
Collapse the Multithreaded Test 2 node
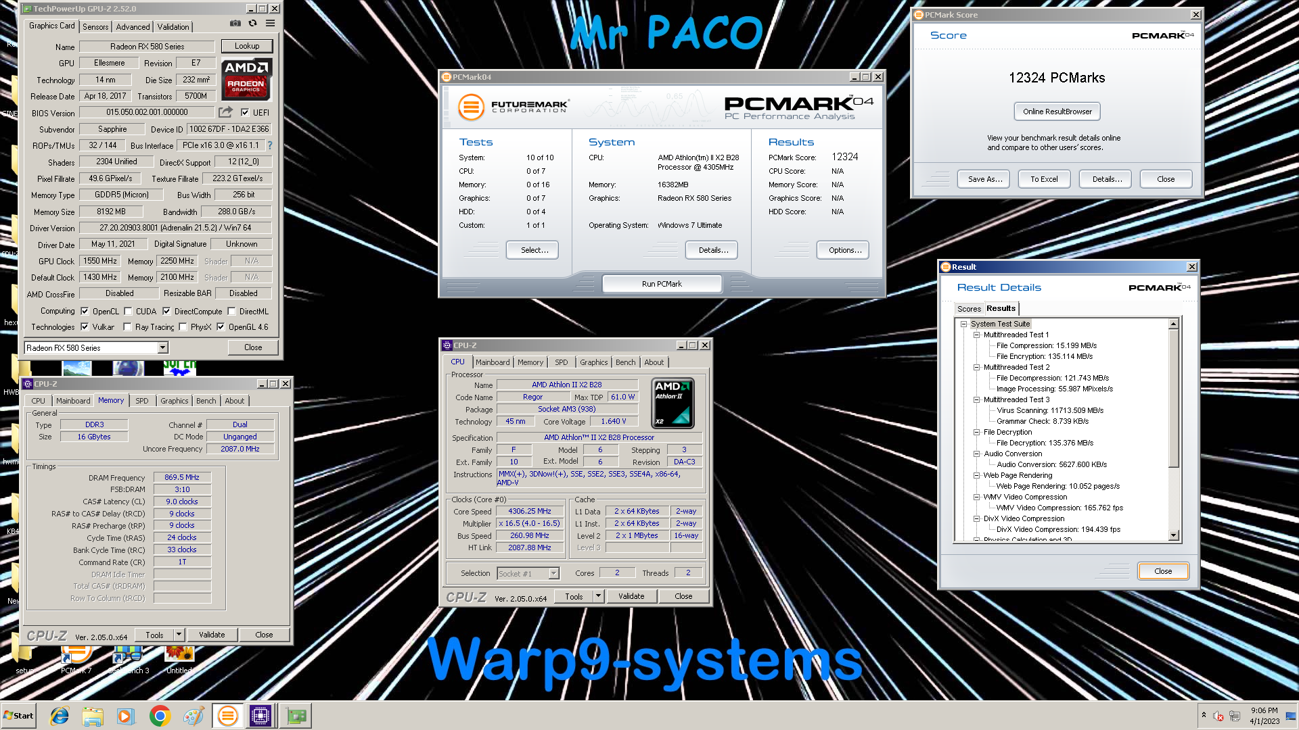(x=977, y=367)
